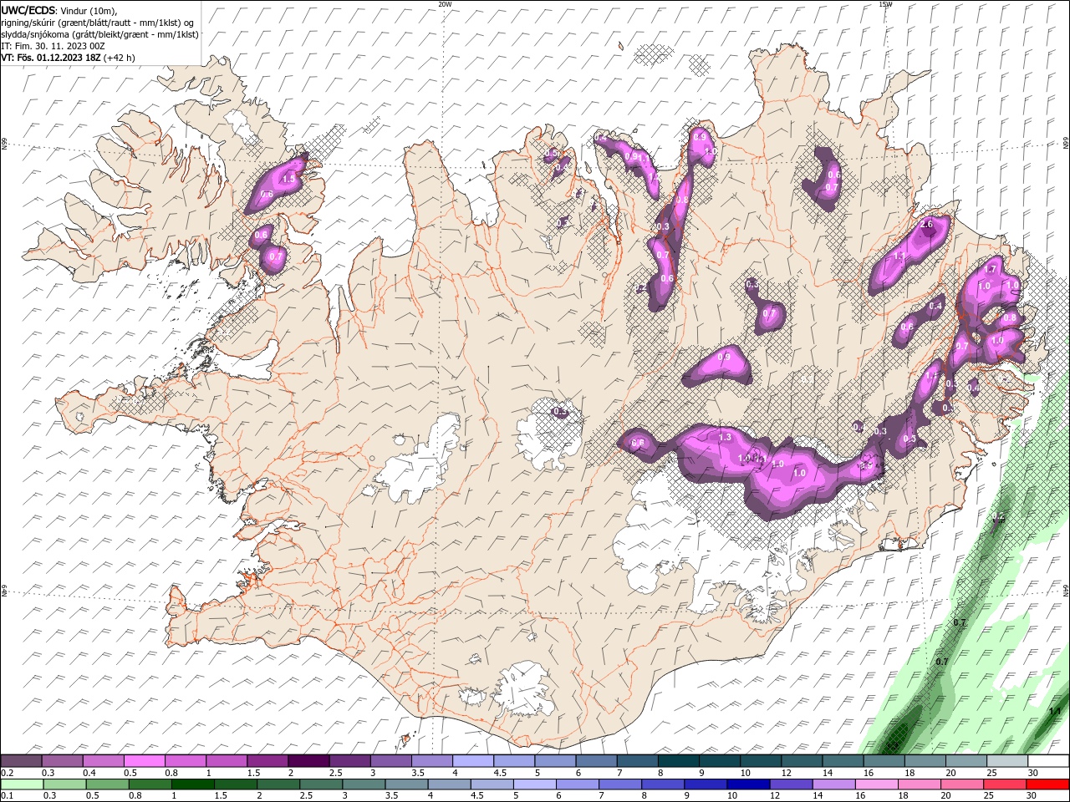Click the bright pink 0.5 swatch, upper legend
The height and width of the screenshot is (802, 1070).
point(144,760)
